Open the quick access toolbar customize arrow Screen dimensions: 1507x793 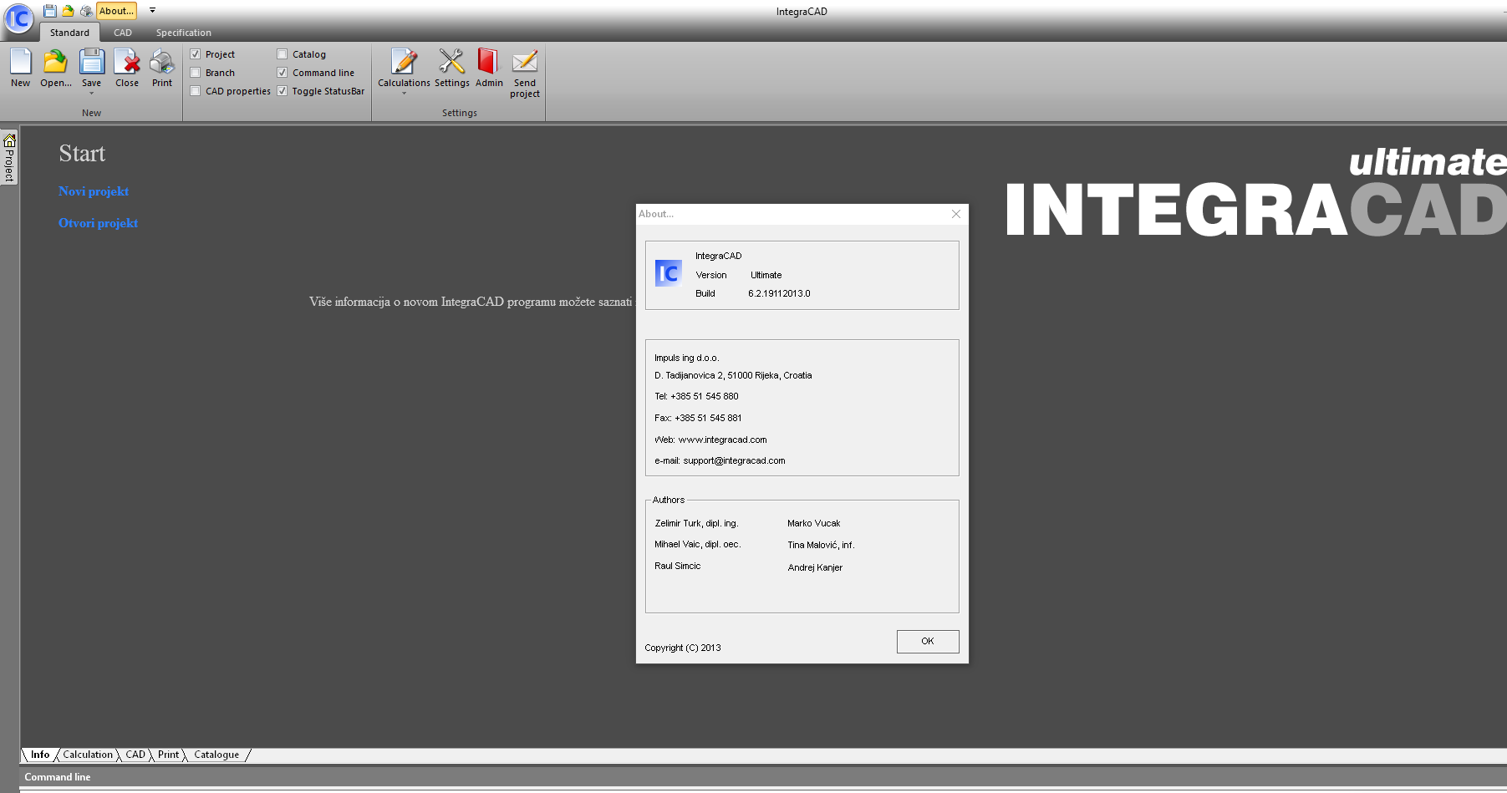pyautogui.click(x=152, y=11)
